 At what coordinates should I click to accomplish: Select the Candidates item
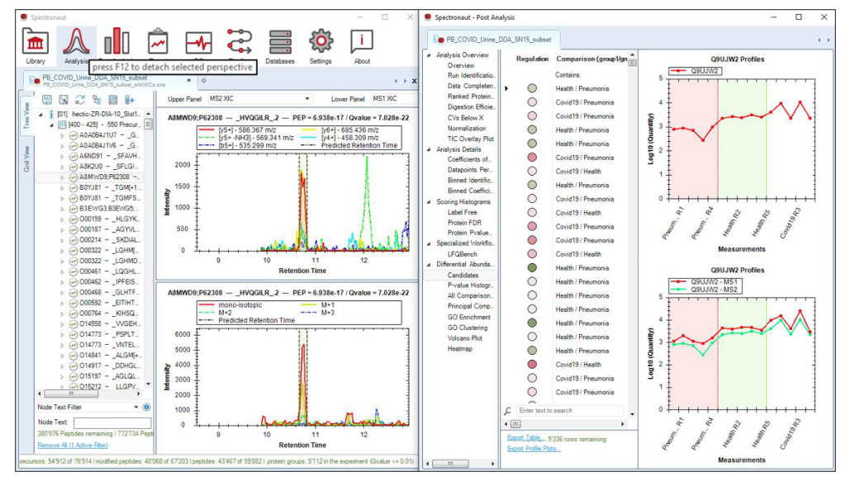tap(463, 276)
